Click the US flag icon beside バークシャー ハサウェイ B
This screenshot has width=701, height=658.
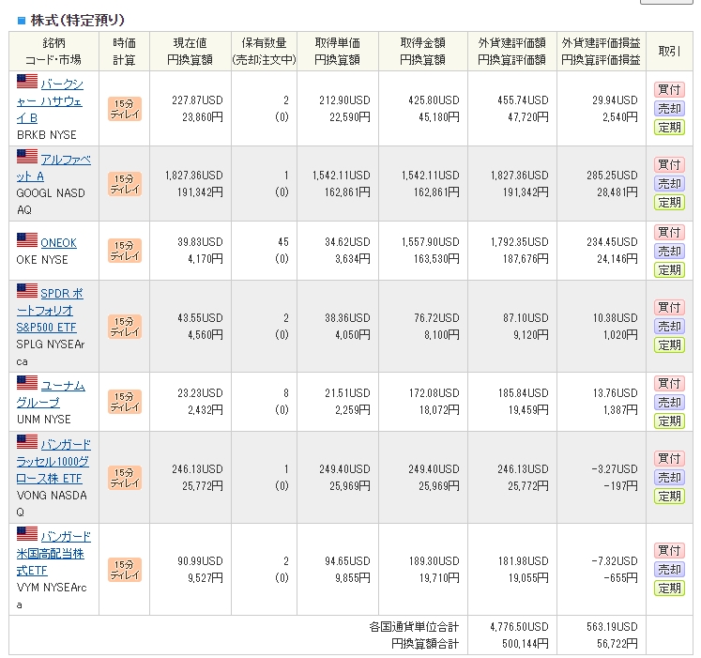(x=27, y=81)
